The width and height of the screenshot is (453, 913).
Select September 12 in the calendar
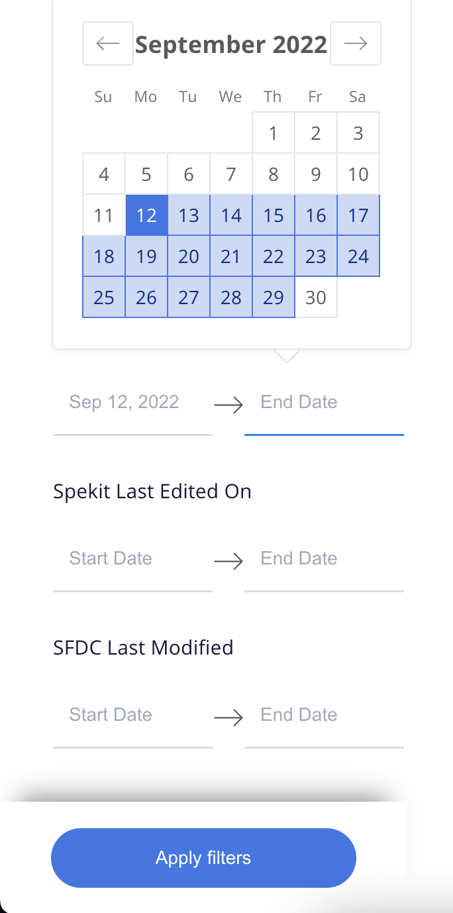pos(146,215)
